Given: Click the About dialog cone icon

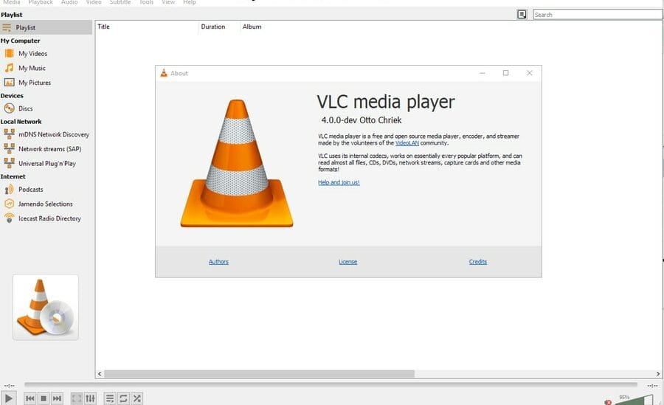Looking at the screenshot, I should click(164, 73).
